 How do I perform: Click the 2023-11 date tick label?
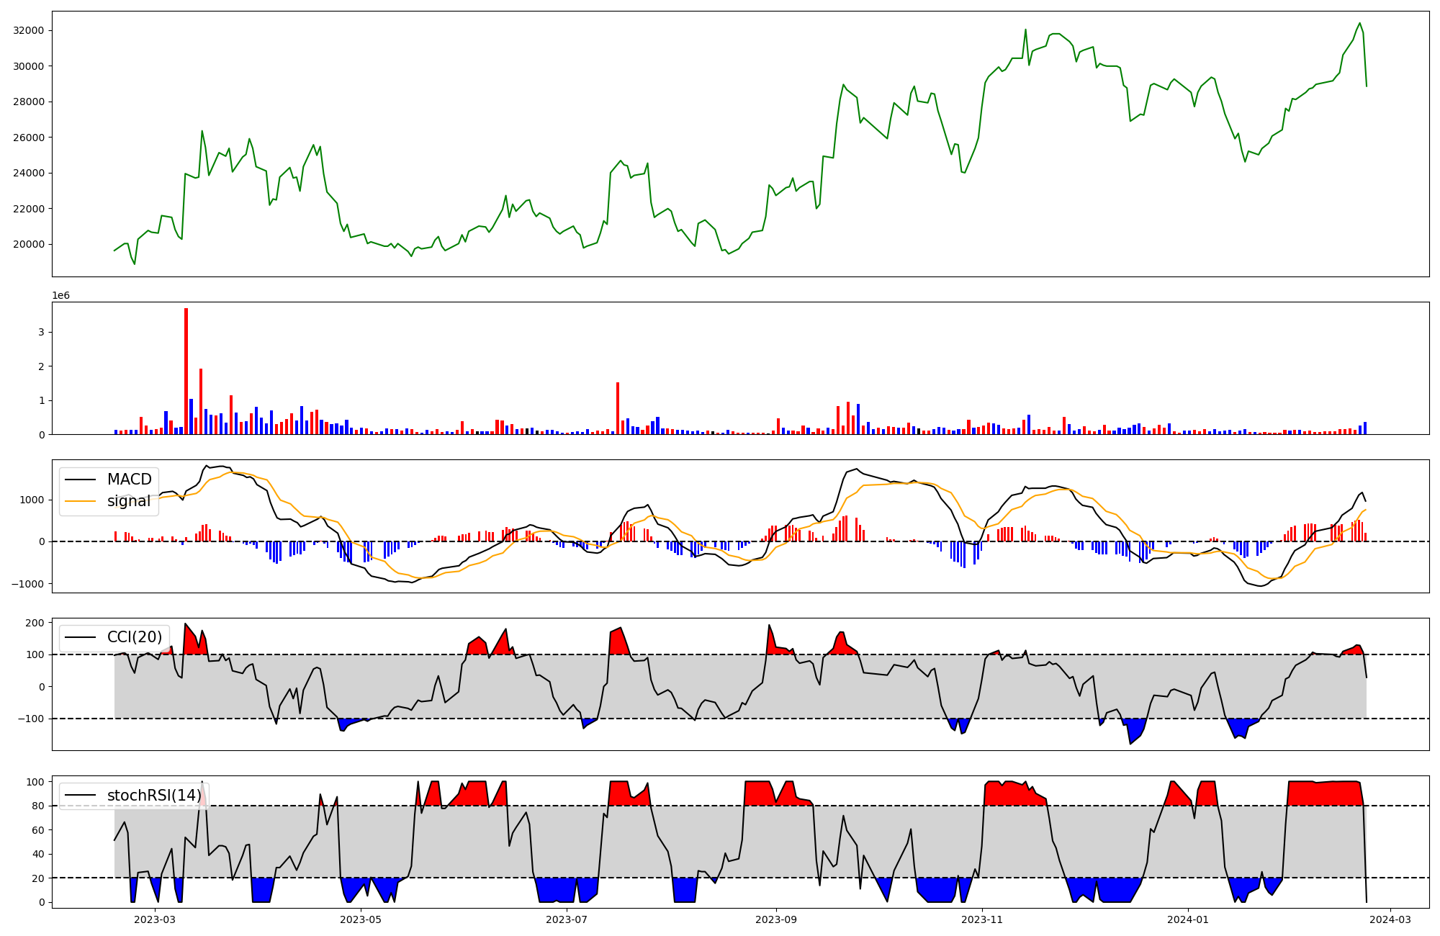point(982,919)
